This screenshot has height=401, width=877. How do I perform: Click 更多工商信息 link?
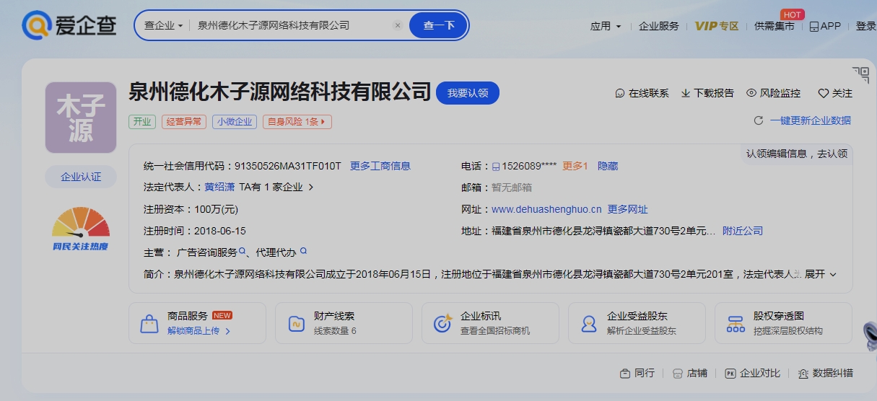pos(380,166)
